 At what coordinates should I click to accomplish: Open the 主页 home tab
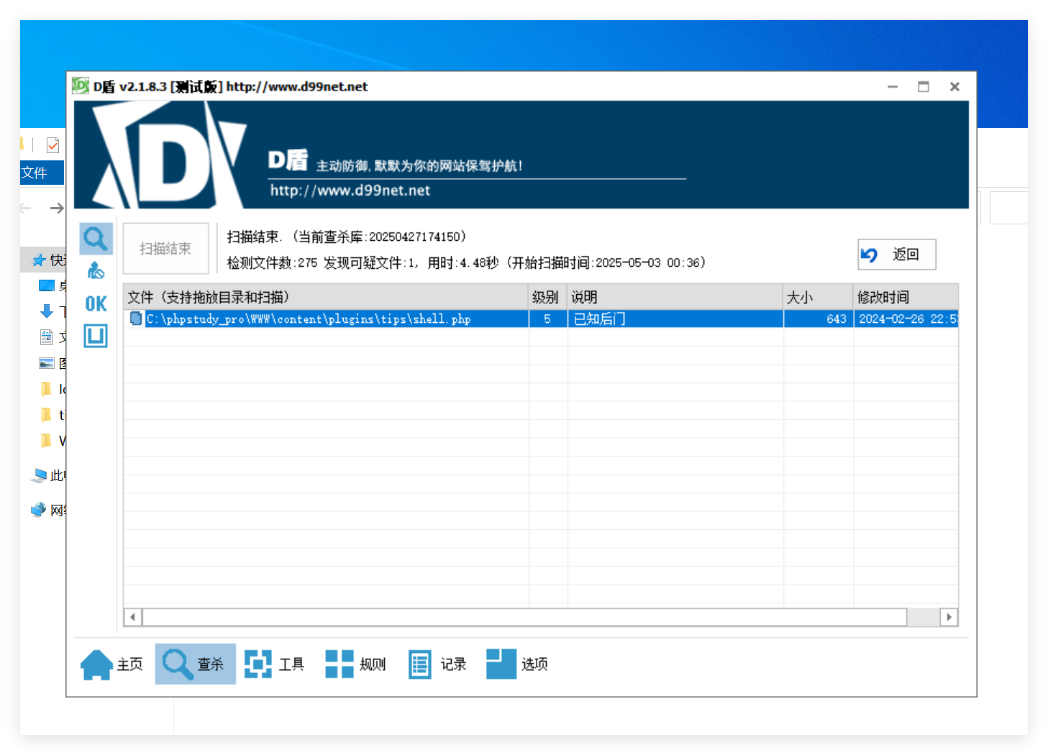(x=112, y=664)
